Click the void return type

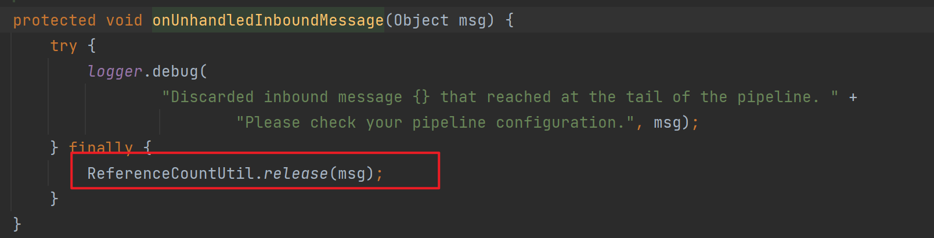click(124, 20)
